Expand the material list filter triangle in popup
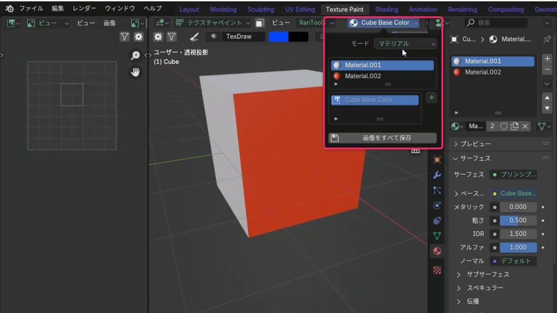The height and width of the screenshot is (313, 557). [x=336, y=84]
